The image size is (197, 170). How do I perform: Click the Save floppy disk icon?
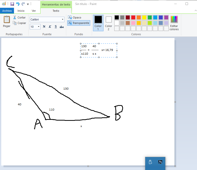pos(12,4)
